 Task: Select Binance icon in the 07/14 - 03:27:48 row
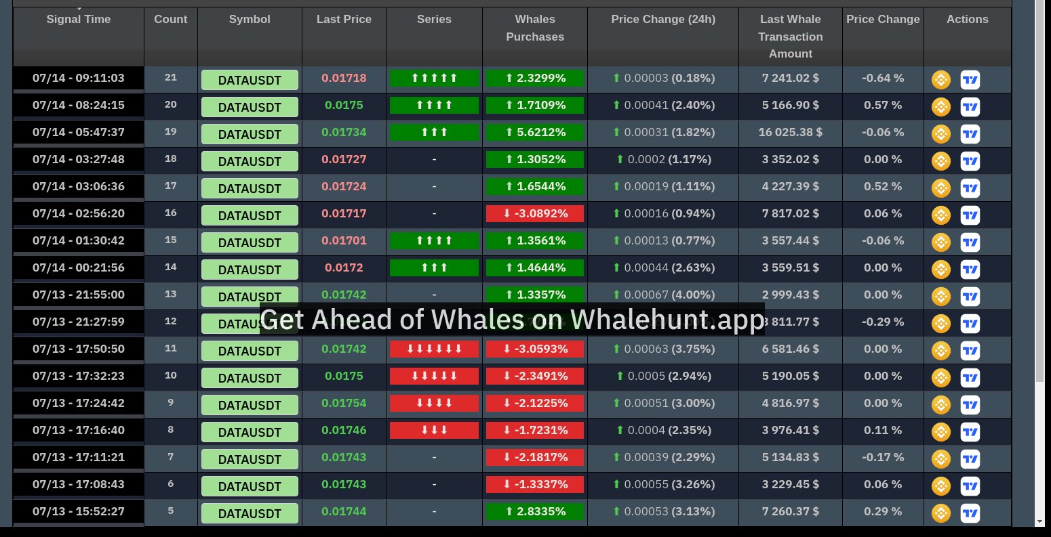click(940, 161)
